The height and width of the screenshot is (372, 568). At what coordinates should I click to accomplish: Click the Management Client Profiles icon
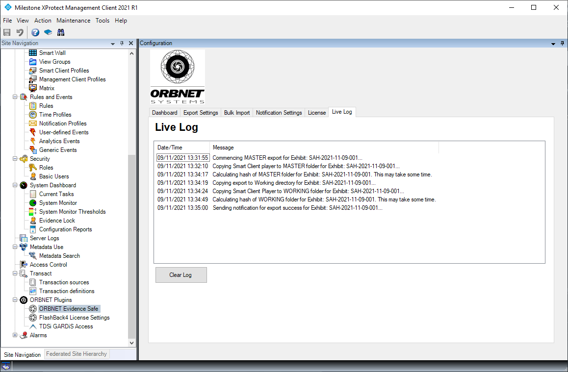pyautogui.click(x=33, y=79)
